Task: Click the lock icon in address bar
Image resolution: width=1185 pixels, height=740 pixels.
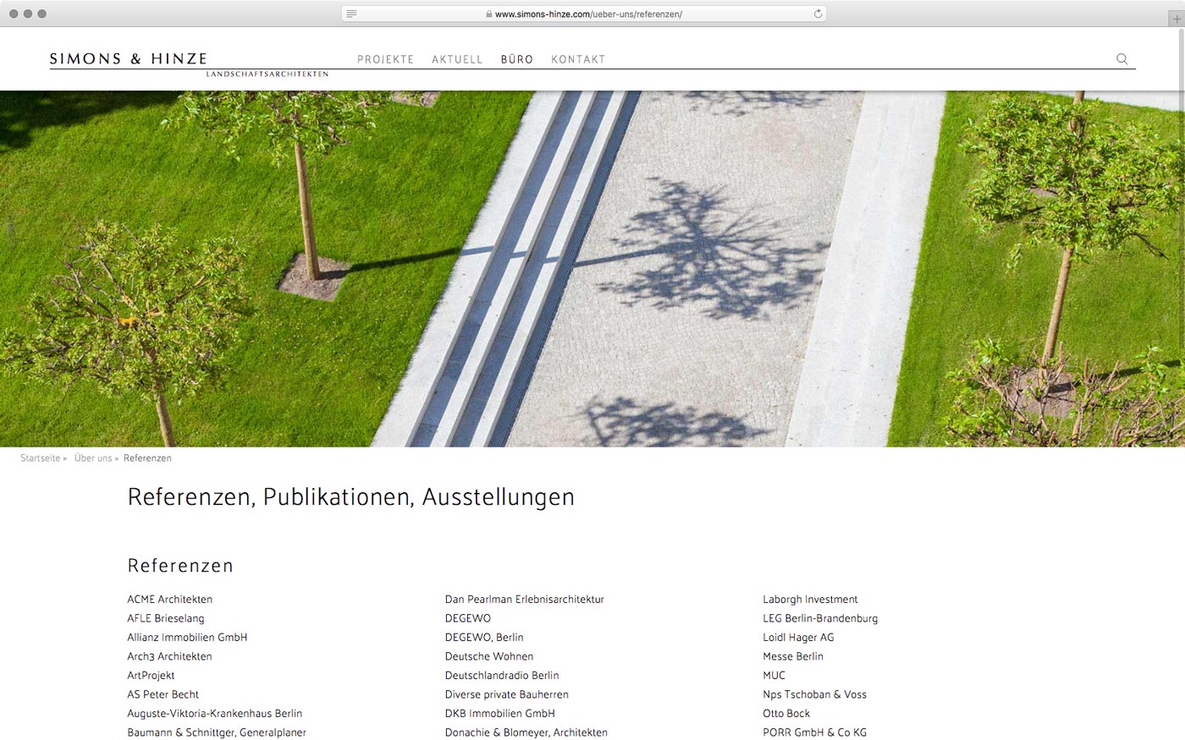Action: [489, 14]
